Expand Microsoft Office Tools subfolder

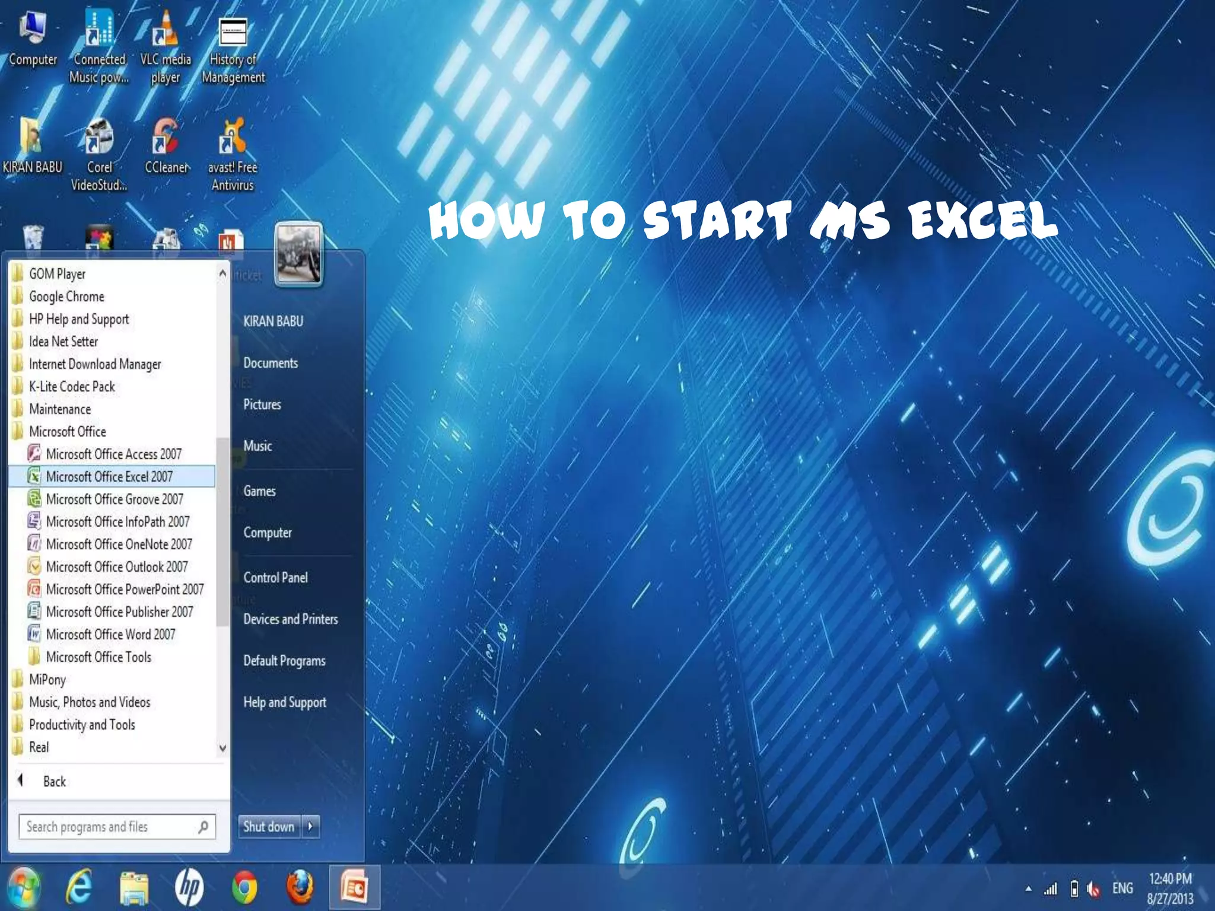(x=113, y=657)
